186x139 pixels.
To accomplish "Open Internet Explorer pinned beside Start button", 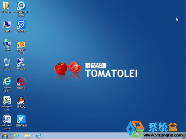I will pos(16,136).
